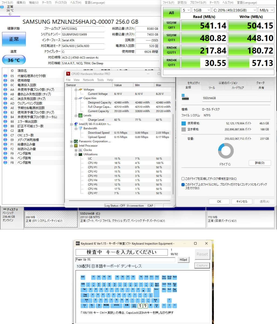Click the HiSpd button in Keyboard IE
The width and height of the screenshot is (277, 324).
(x=183, y=260)
